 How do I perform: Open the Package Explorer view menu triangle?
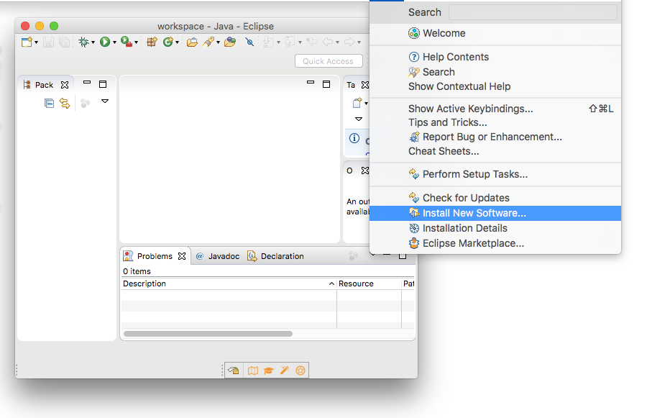105,101
